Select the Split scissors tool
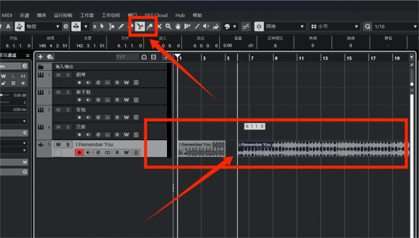The height and width of the screenshot is (238, 419). 140,26
